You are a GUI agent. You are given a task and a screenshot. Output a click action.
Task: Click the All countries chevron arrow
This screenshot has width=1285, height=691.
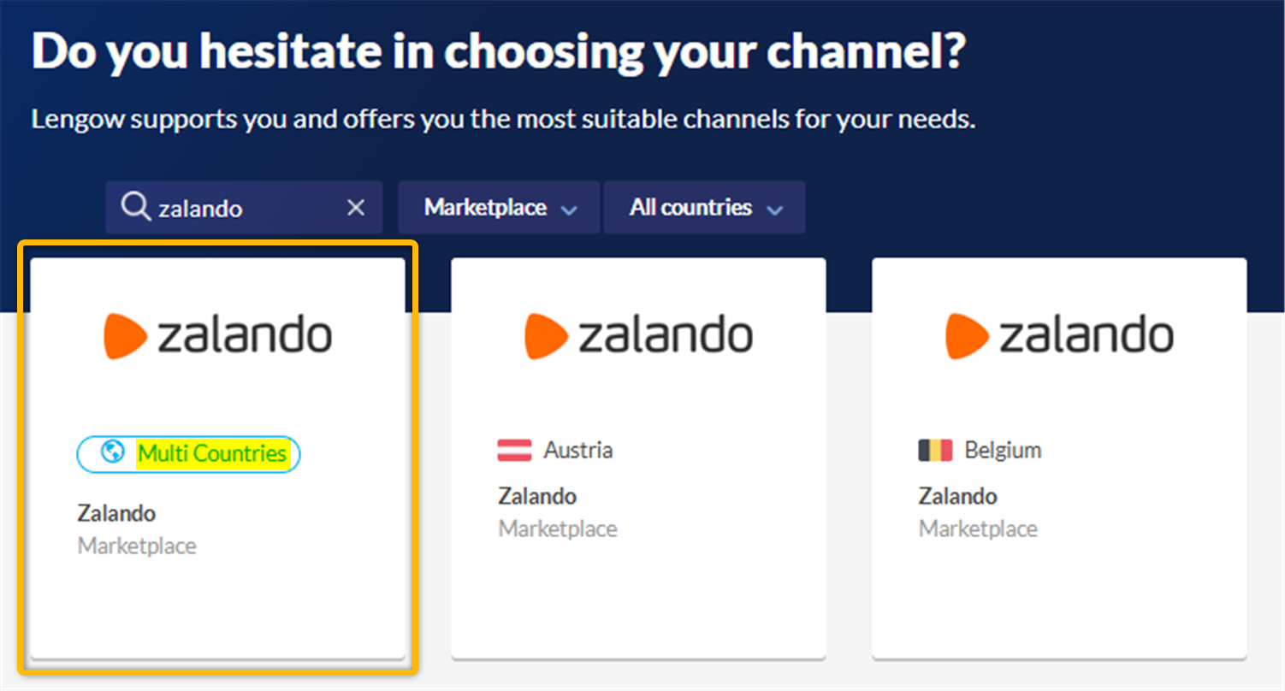pyautogui.click(x=774, y=210)
